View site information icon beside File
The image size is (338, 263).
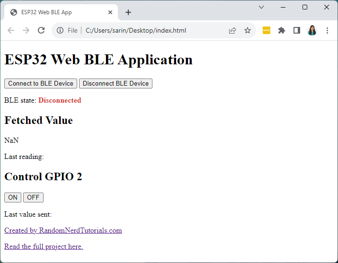[x=60, y=30]
